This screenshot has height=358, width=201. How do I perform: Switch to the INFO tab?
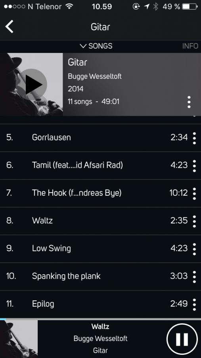(190, 46)
